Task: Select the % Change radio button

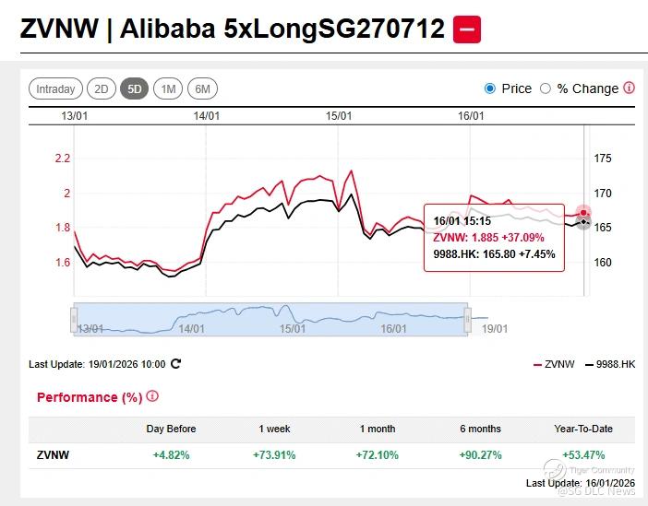Action: [545, 88]
